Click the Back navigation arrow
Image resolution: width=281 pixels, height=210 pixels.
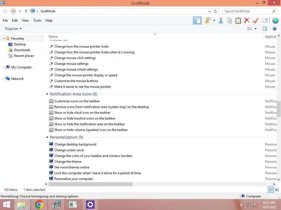click(5, 11)
